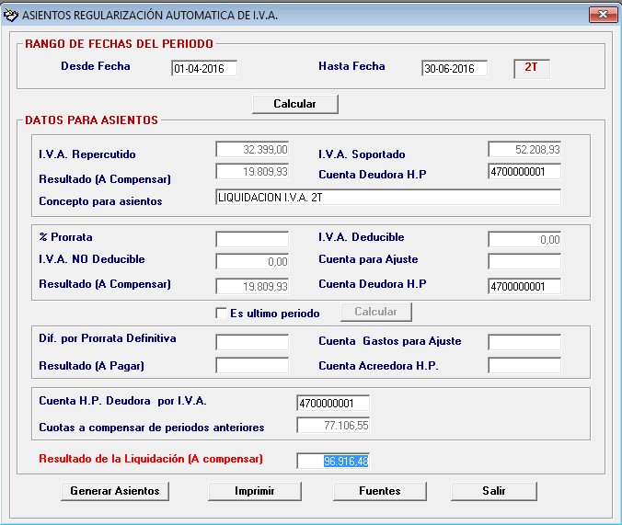Click the '% Prorrata' label
622x525 pixels.
coord(66,237)
